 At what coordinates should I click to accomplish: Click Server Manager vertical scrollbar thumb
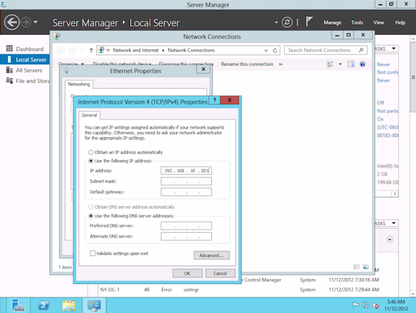point(413,77)
